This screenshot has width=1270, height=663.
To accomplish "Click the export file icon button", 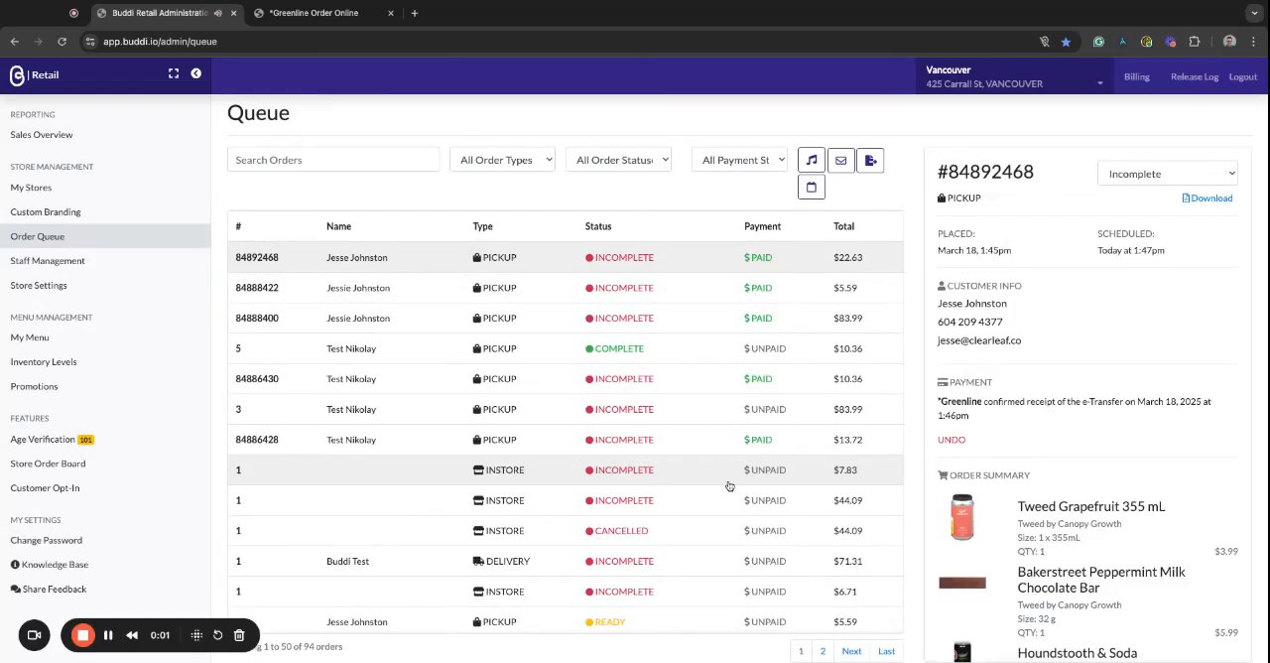I will click(870, 160).
